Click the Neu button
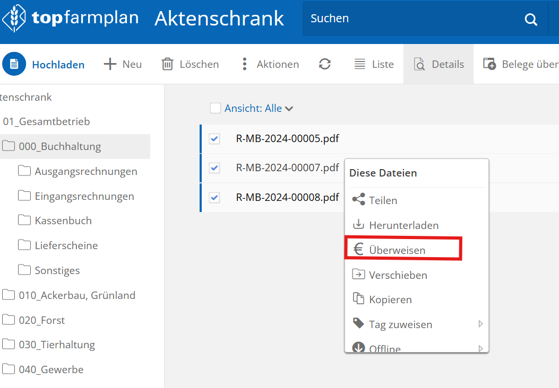Image resolution: width=559 pixels, height=388 pixels. click(123, 64)
